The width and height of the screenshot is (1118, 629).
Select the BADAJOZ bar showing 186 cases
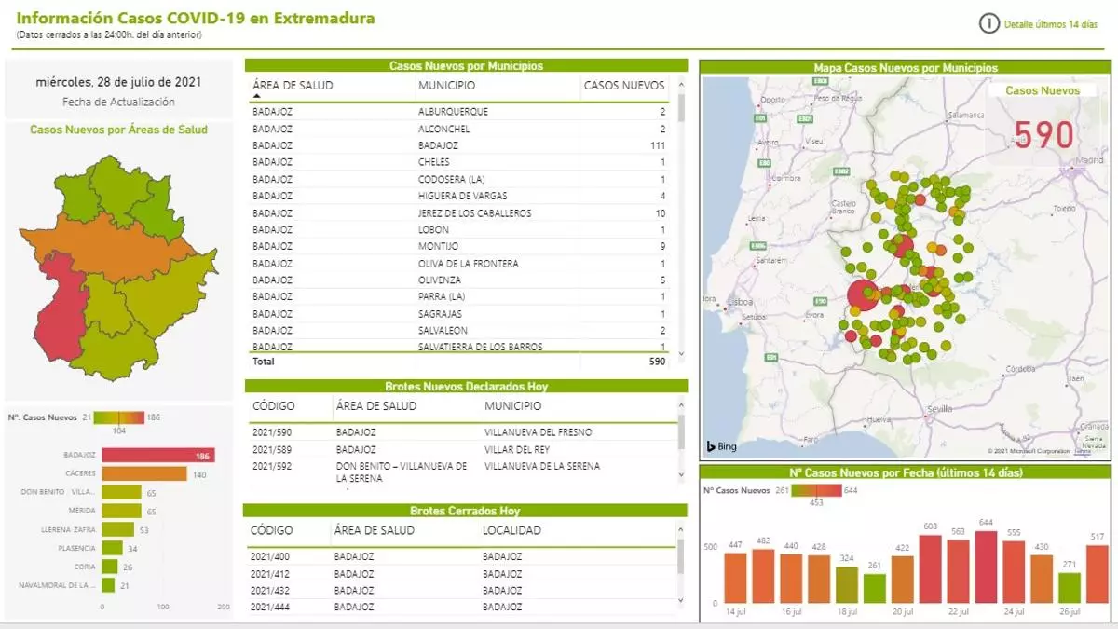coord(157,455)
